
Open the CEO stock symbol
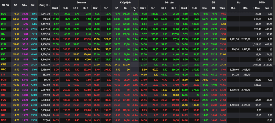pyautogui.click(x=3, y=105)
